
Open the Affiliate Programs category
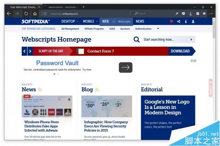[x=94, y=29]
